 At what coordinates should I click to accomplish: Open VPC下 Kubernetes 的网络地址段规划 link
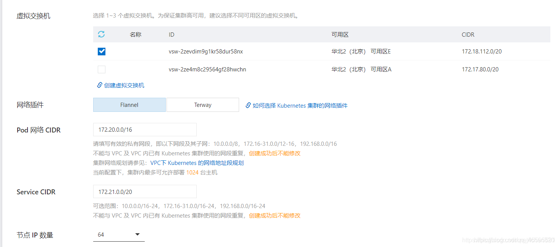point(197,163)
